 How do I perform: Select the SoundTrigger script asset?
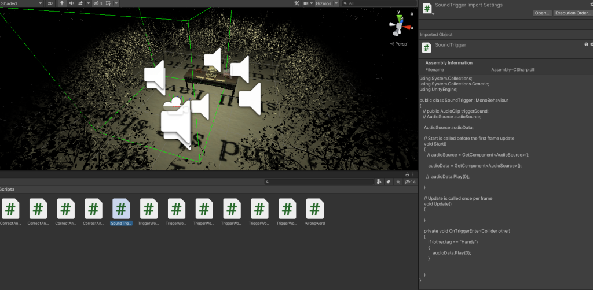click(121, 211)
